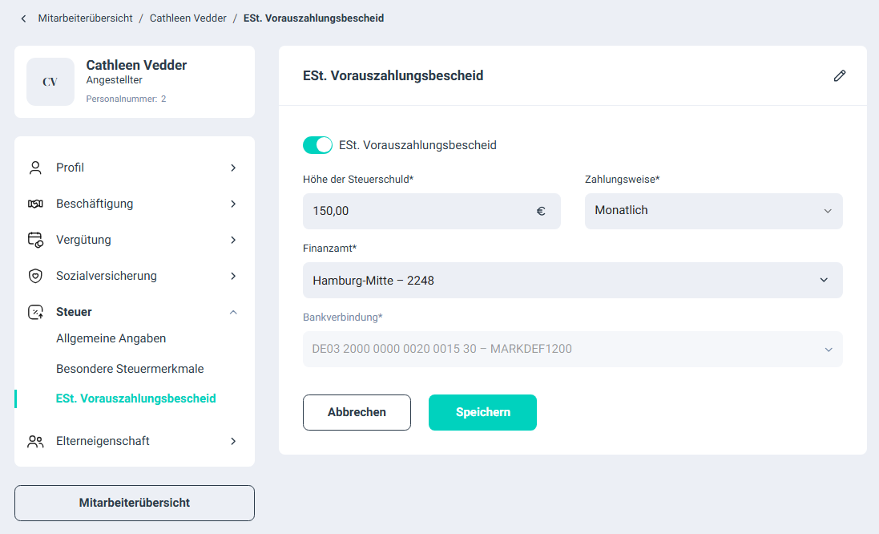This screenshot has height=534, width=879.
Task: Open Allgemeine Angaben submenu item
Action: 111,338
